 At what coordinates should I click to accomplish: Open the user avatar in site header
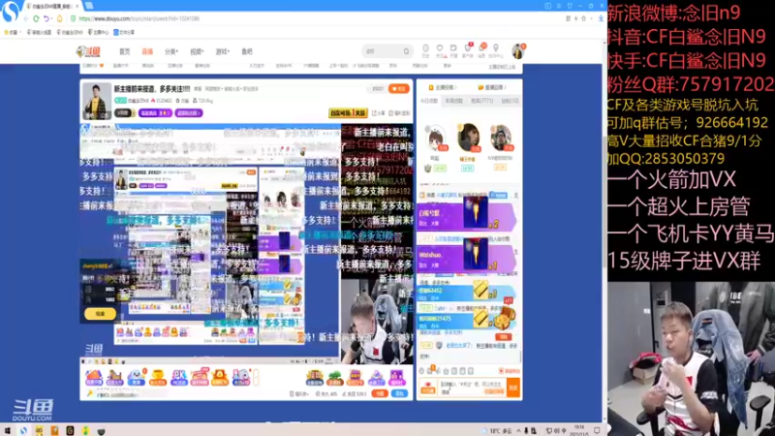(x=517, y=51)
